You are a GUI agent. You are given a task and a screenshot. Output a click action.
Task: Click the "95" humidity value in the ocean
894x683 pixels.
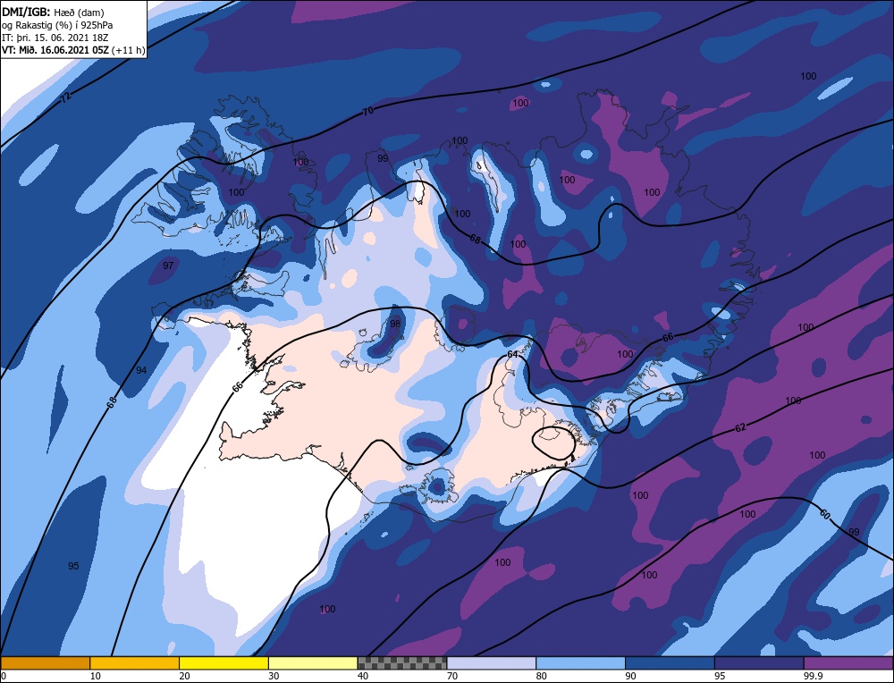(73, 566)
